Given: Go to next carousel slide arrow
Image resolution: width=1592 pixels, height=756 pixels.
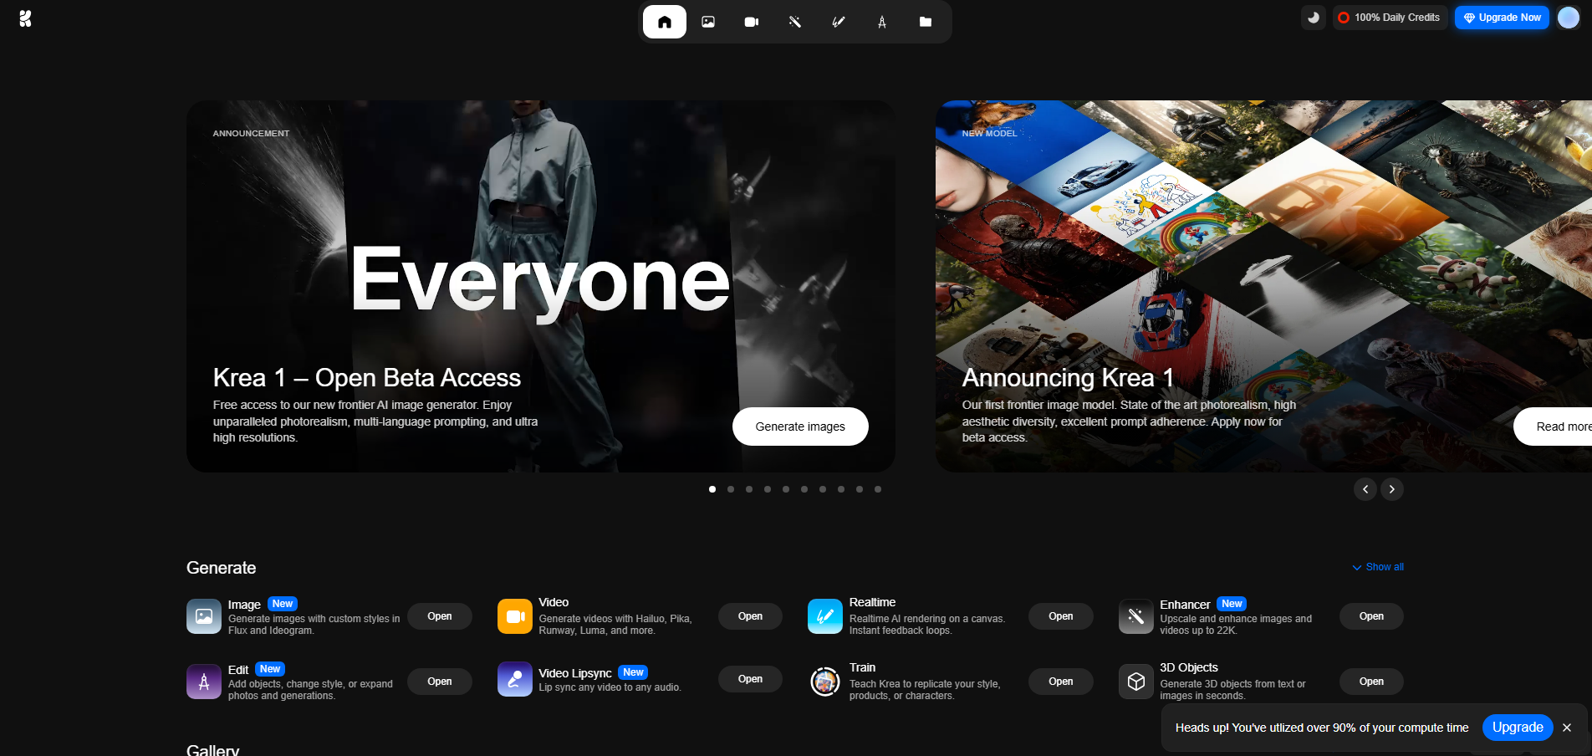Looking at the screenshot, I should [x=1392, y=489].
